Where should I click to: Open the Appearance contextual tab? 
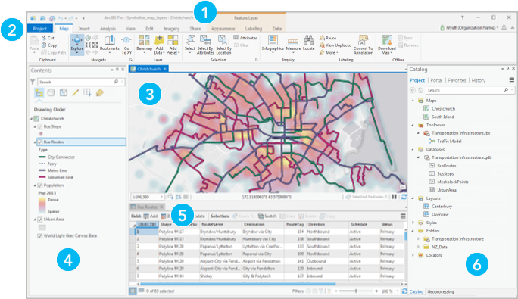pos(223,29)
